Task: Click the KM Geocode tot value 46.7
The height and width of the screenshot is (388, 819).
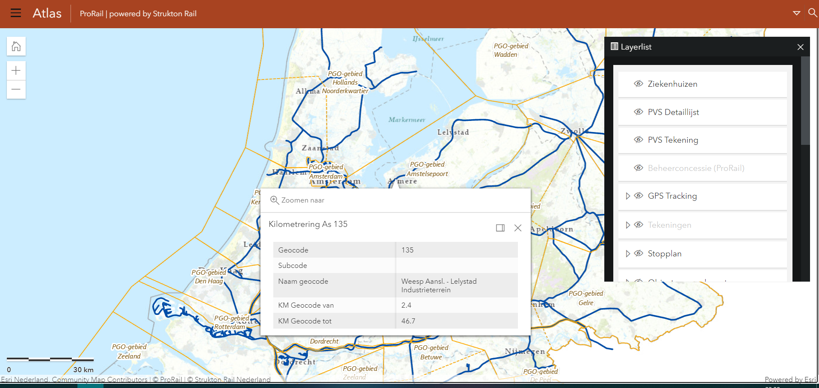Action: (408, 321)
